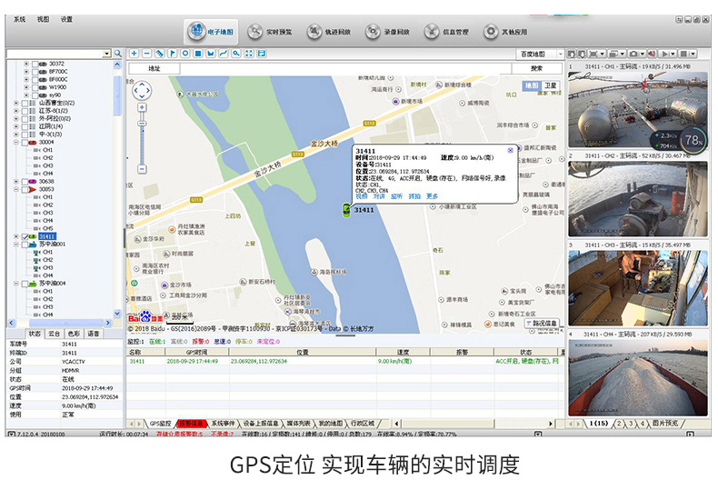Select the draw circle area tool
The image size is (718, 480).
point(185,54)
